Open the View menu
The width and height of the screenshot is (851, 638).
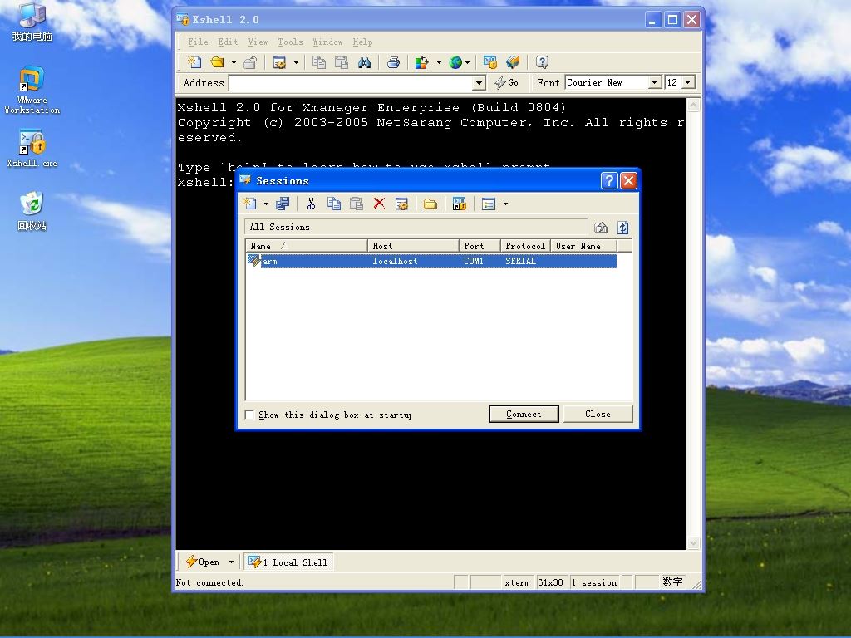[258, 42]
